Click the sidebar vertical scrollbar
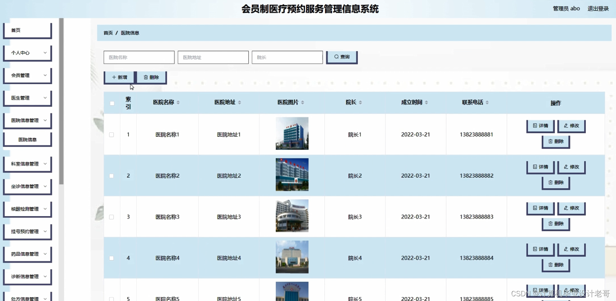The height and width of the screenshot is (301, 616). [61, 101]
